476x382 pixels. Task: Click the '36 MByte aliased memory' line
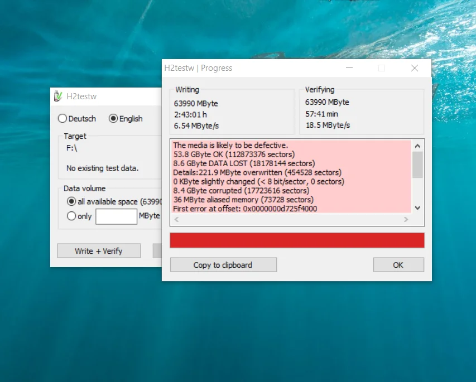tap(243, 200)
